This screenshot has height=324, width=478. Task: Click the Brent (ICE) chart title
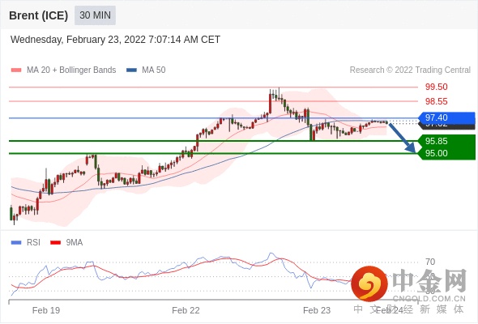[38, 15]
